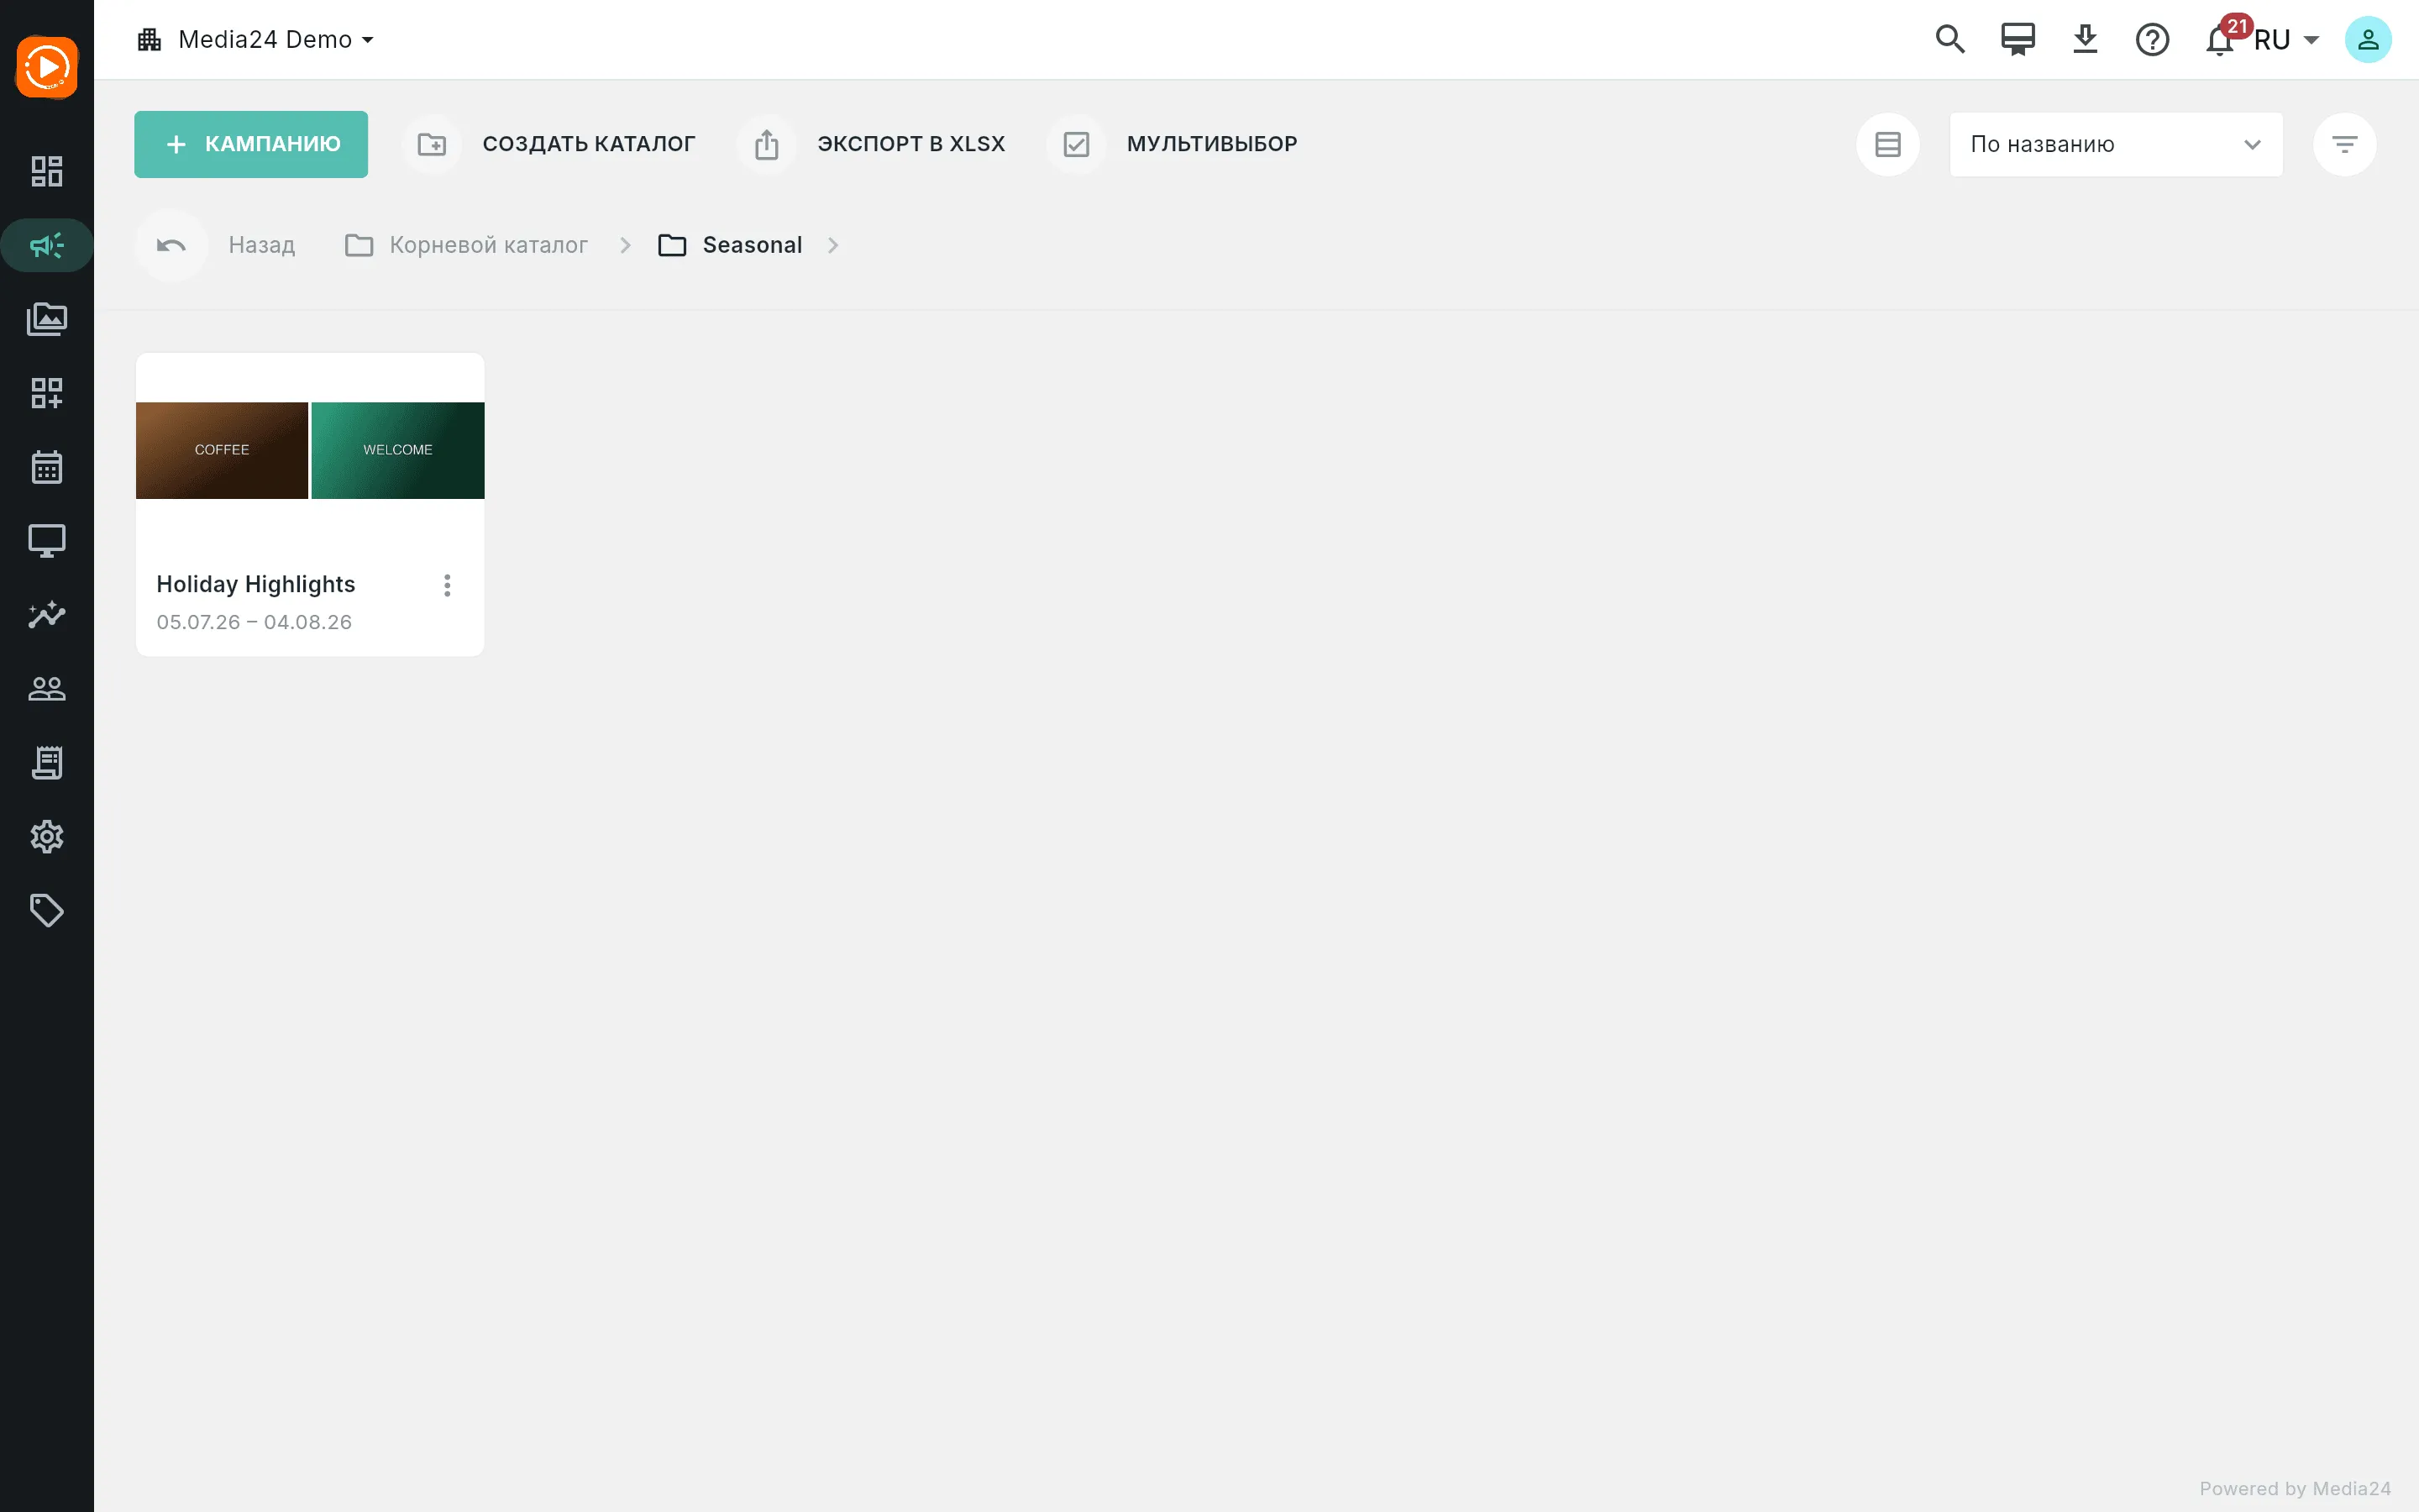Click the back arrow undo icon
This screenshot has height=1512, width=2419.
click(171, 245)
